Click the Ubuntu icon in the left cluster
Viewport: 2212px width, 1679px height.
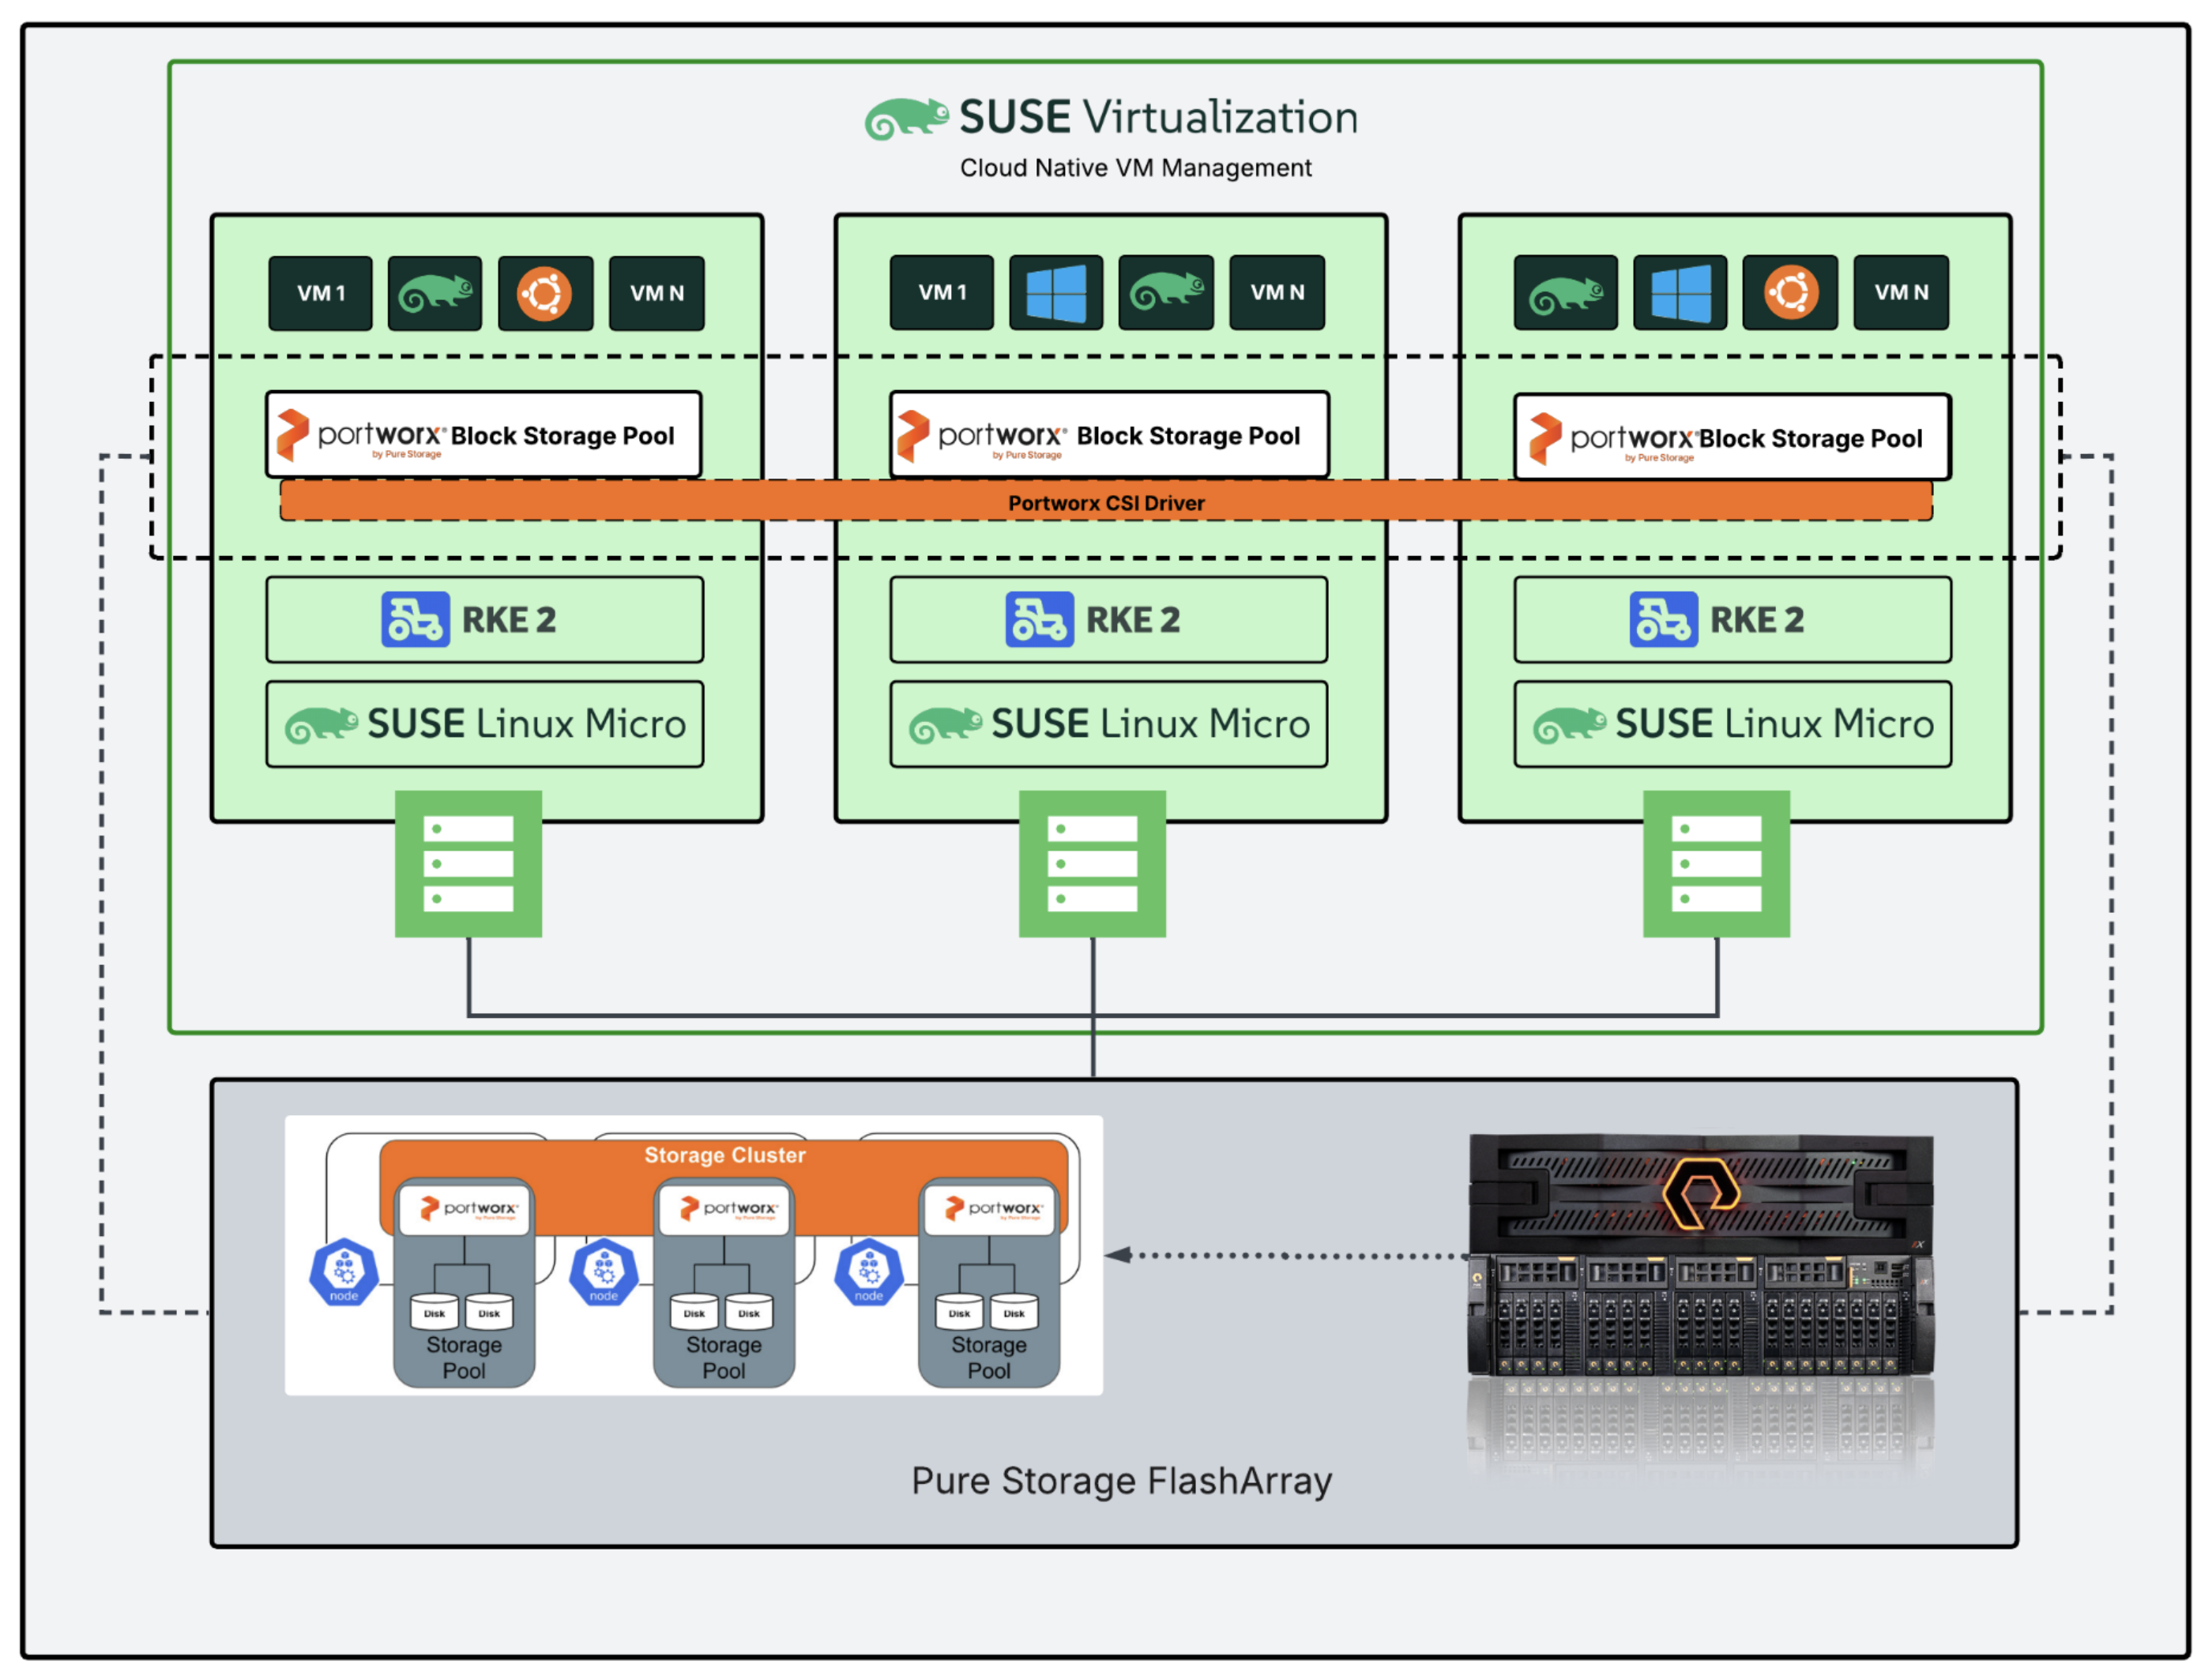[x=546, y=293]
